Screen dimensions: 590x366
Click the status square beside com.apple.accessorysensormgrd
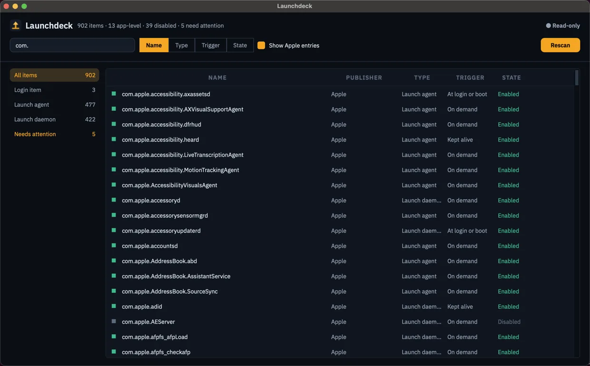[114, 215]
